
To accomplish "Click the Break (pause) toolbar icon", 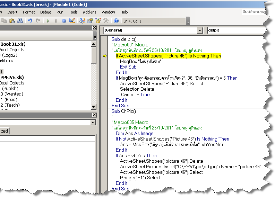I will 56,21.
